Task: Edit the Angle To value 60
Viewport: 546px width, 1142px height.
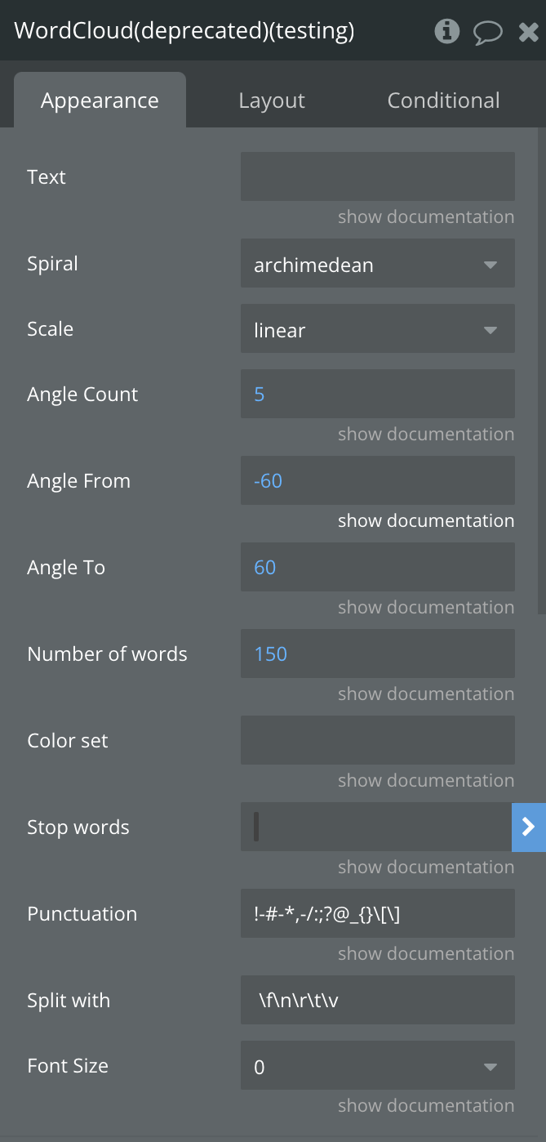Action: tap(378, 567)
